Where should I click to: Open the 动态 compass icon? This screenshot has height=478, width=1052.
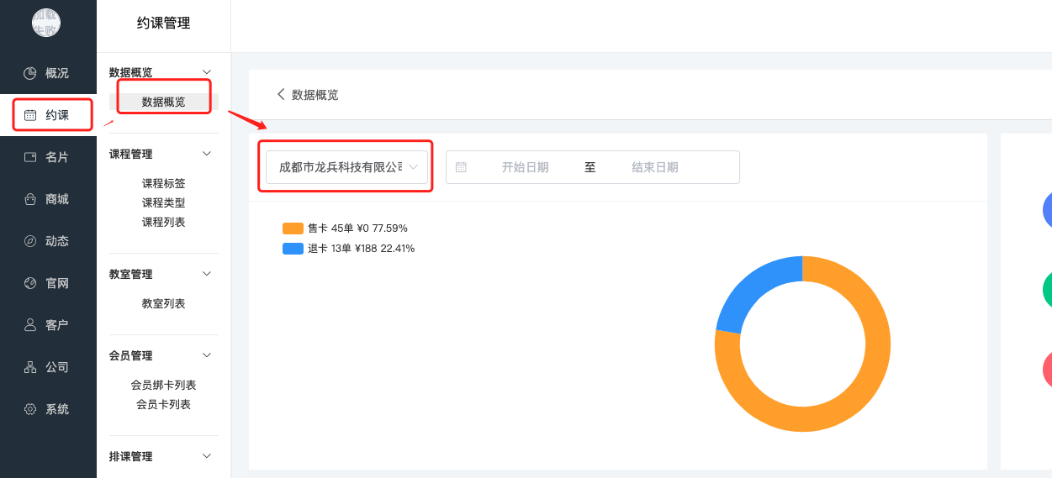pyautogui.click(x=30, y=241)
